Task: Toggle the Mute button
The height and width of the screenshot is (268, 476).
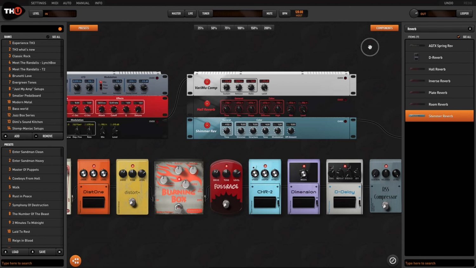Action: (x=269, y=14)
